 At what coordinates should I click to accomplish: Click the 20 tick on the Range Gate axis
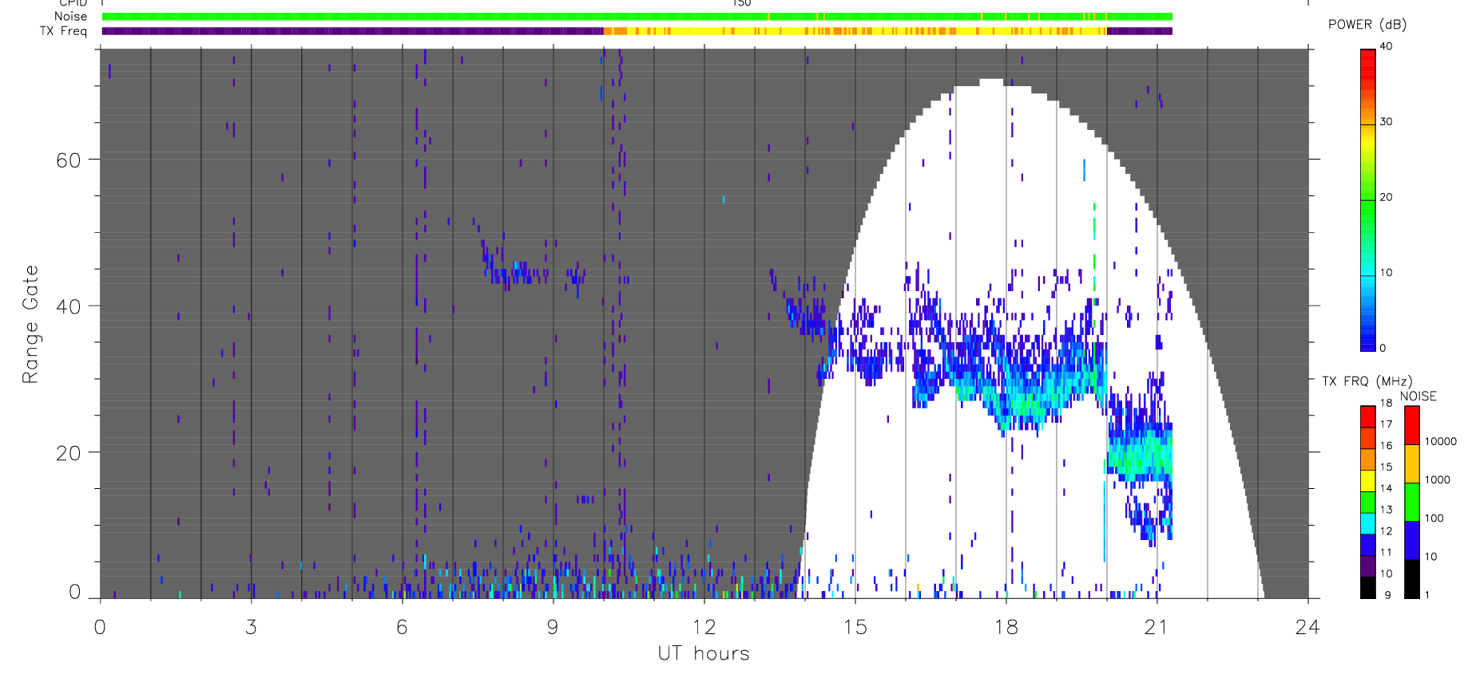point(69,453)
